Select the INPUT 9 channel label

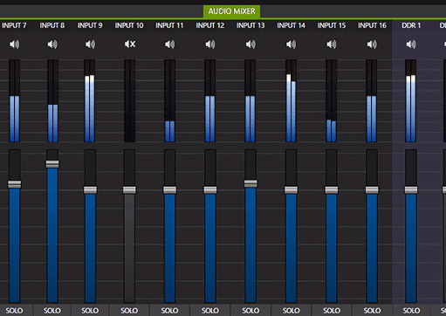pos(90,25)
